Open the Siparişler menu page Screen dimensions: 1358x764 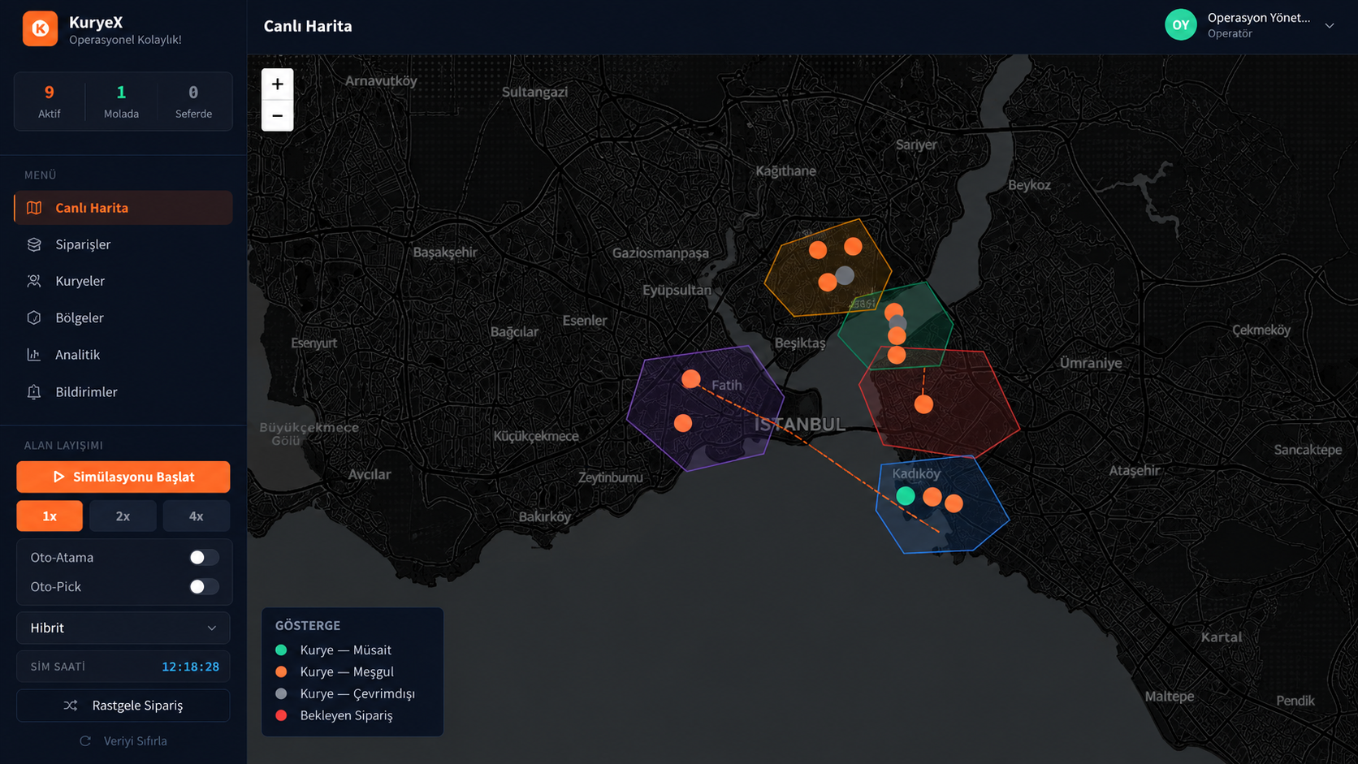pos(123,244)
